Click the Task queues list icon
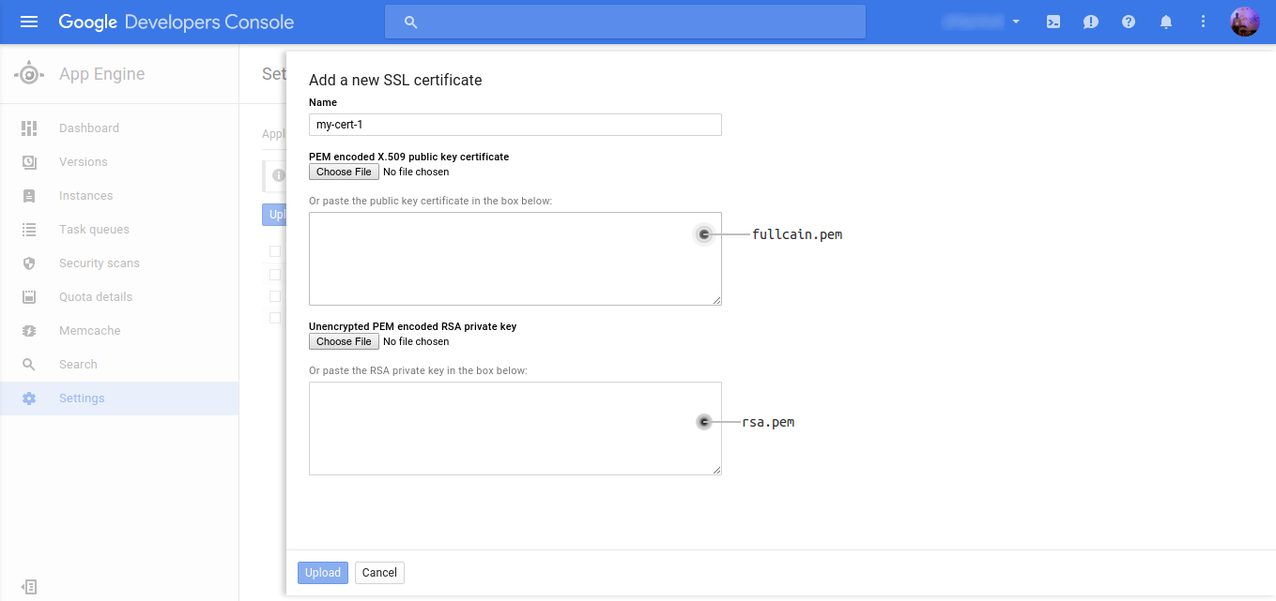 29,230
